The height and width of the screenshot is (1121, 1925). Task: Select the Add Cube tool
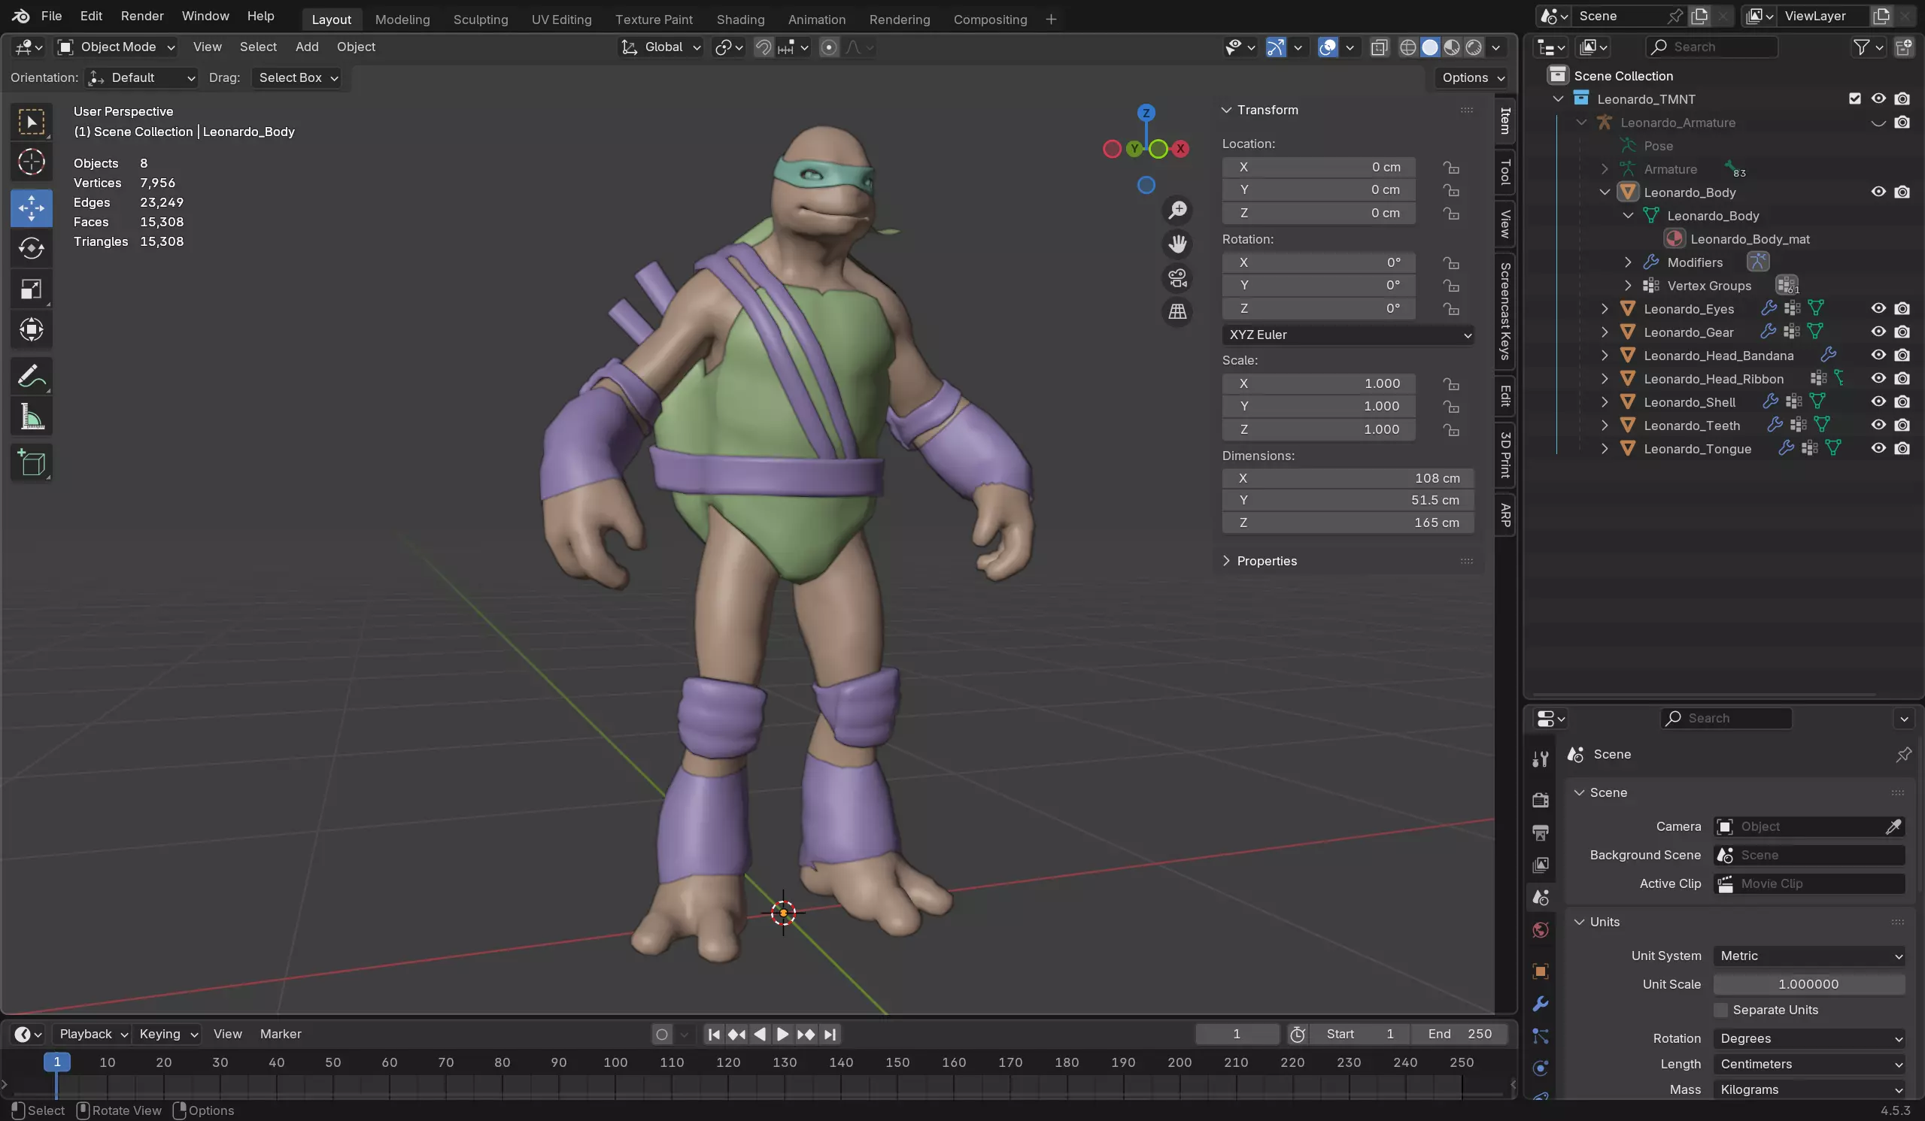click(x=32, y=462)
